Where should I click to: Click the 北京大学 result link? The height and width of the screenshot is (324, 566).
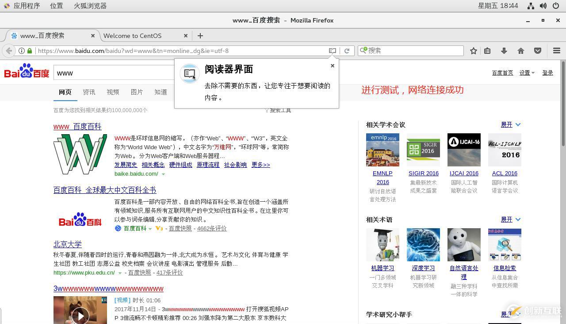coord(68,245)
